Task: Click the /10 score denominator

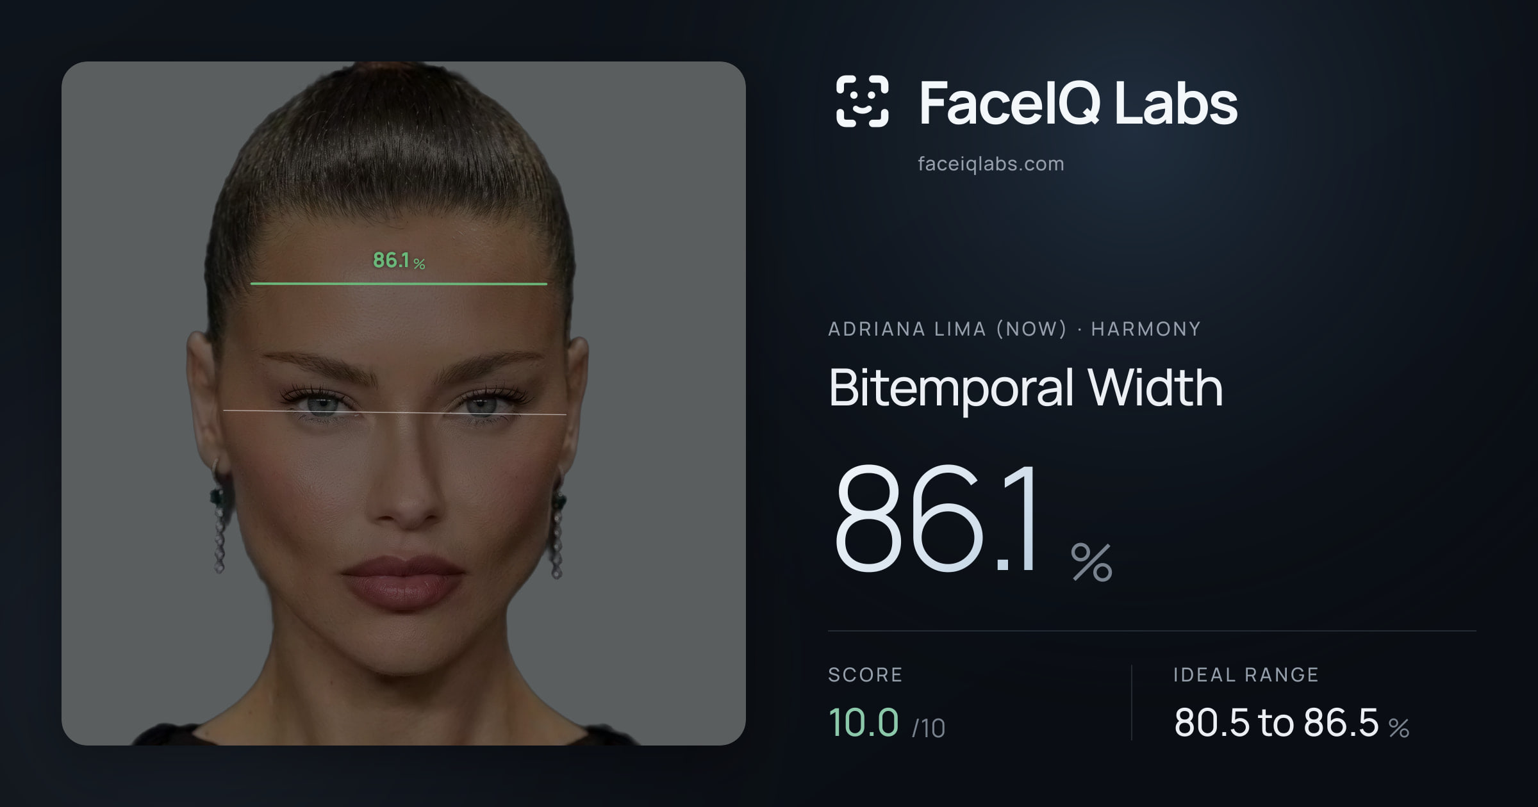Action: point(929,728)
